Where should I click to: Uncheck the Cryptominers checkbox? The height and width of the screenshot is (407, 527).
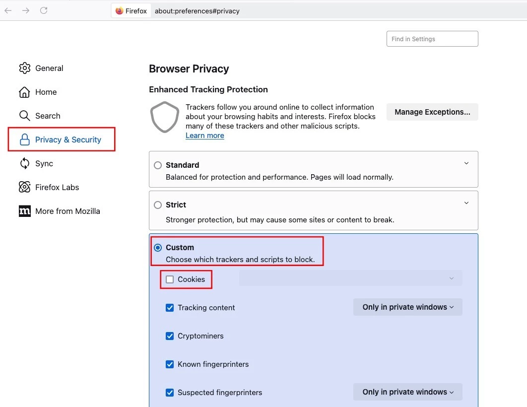[170, 336]
